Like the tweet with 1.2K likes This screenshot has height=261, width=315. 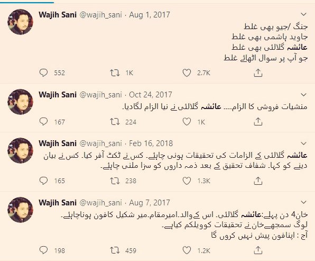click(187, 250)
